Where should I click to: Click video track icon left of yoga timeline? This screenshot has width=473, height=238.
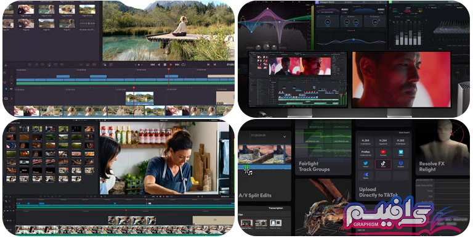(6, 99)
